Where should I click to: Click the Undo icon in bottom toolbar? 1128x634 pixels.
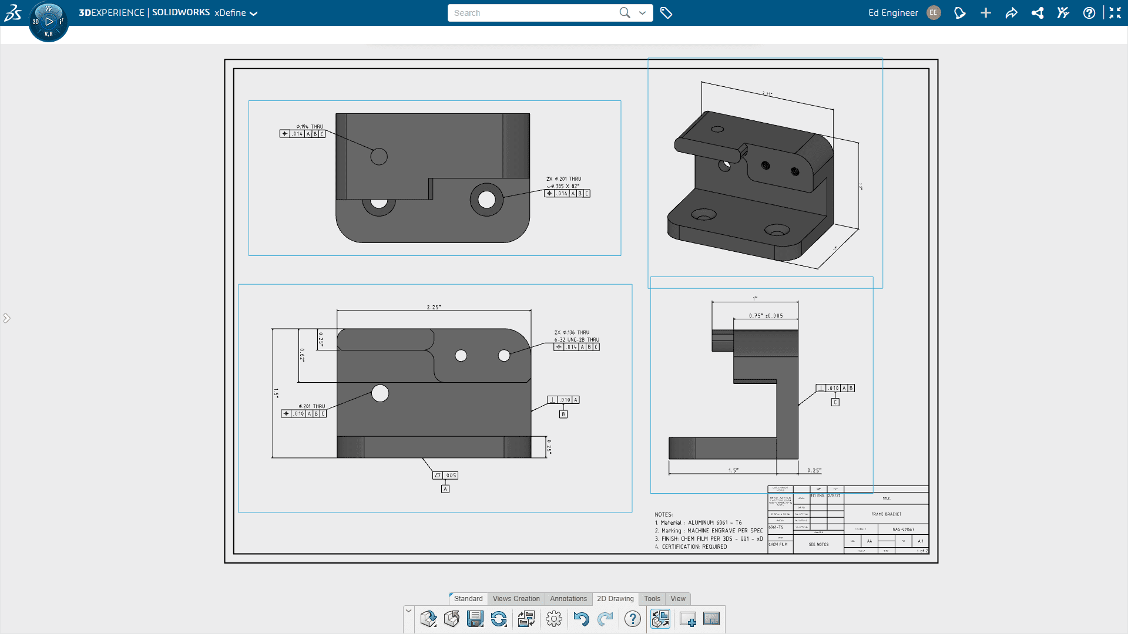(581, 619)
